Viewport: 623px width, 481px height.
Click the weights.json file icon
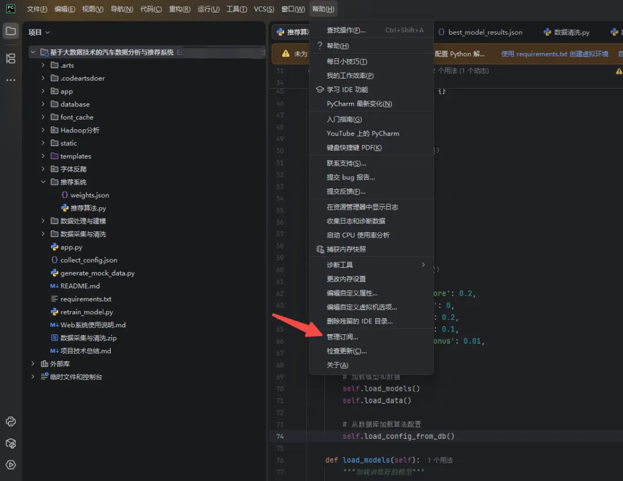coord(65,195)
